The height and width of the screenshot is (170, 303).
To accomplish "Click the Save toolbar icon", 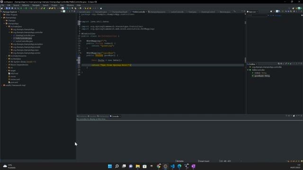I will 7,8.
